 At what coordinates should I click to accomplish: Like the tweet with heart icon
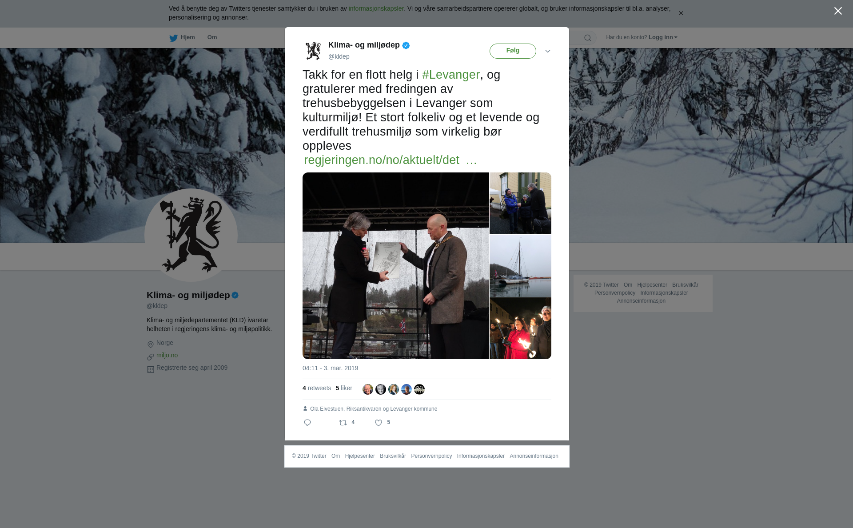click(379, 423)
